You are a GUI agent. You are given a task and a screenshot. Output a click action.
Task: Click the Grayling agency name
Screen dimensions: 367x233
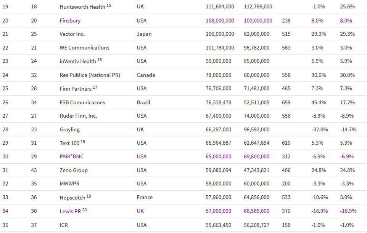pos(69,129)
